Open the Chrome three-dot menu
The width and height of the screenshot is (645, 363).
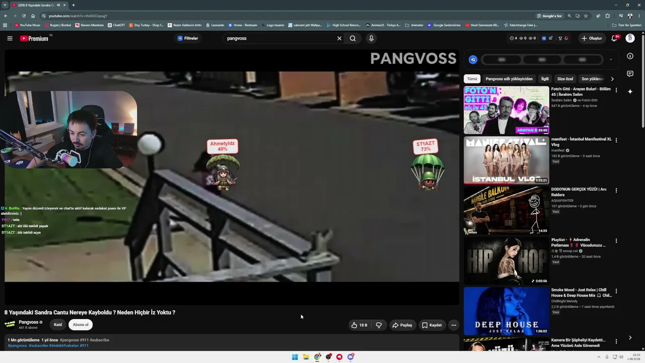640,16
